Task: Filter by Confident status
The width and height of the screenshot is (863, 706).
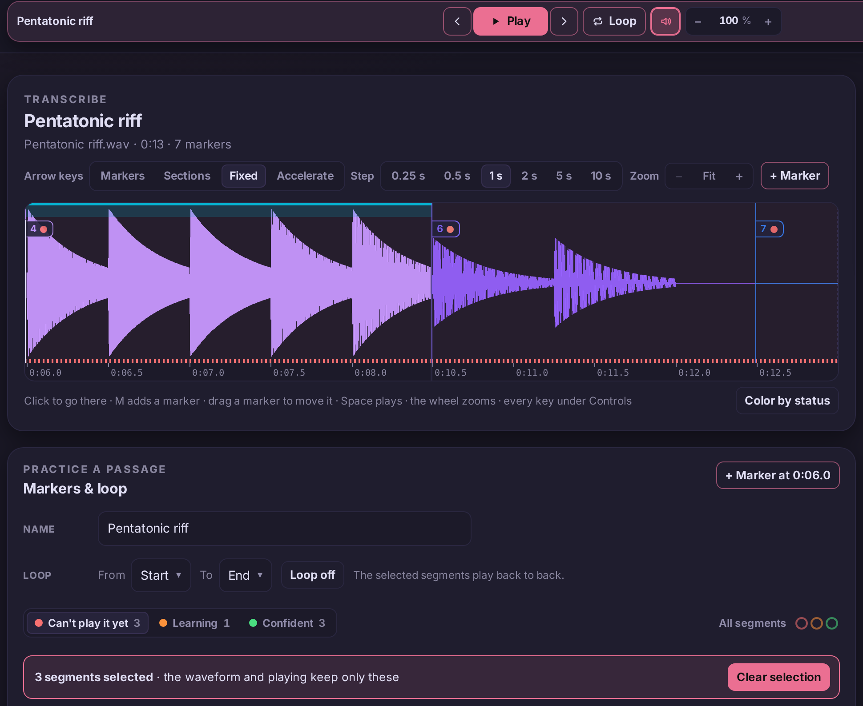Action: [x=288, y=623]
